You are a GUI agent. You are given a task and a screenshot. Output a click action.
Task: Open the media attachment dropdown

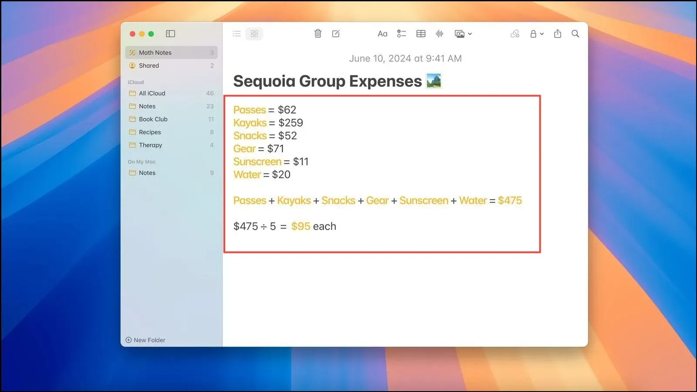coord(463,34)
